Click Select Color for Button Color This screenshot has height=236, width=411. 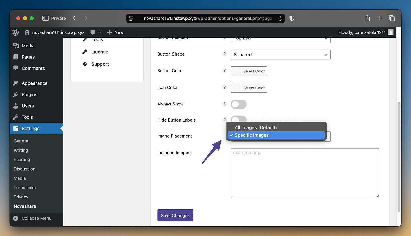pos(254,71)
